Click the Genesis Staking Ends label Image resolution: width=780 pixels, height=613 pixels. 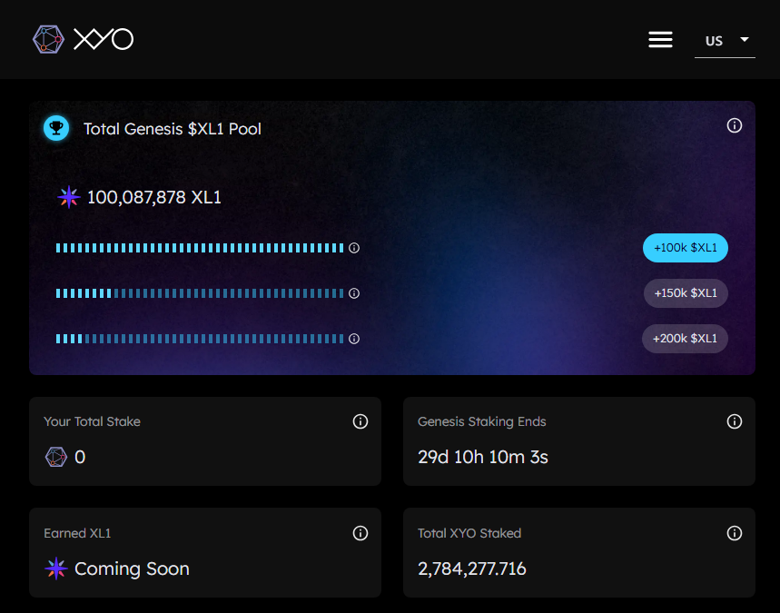coord(481,421)
